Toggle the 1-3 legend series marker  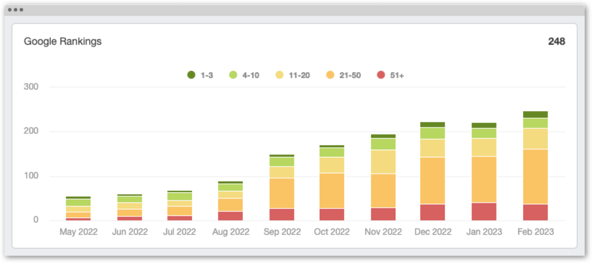(x=191, y=75)
